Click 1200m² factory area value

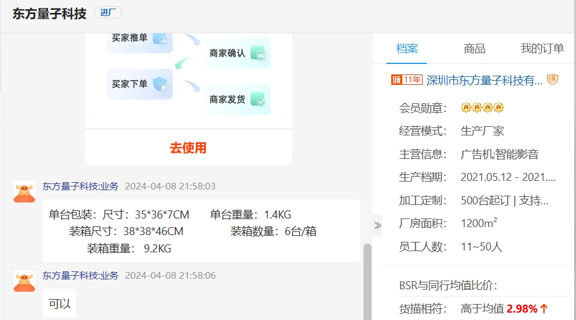[x=479, y=223]
